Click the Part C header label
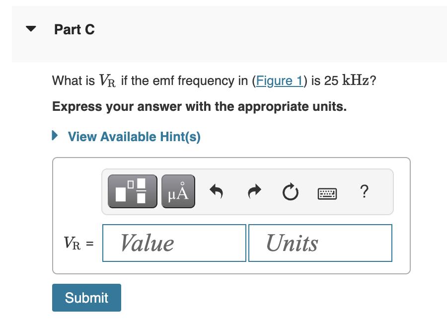447x329 pixels. tap(74, 29)
